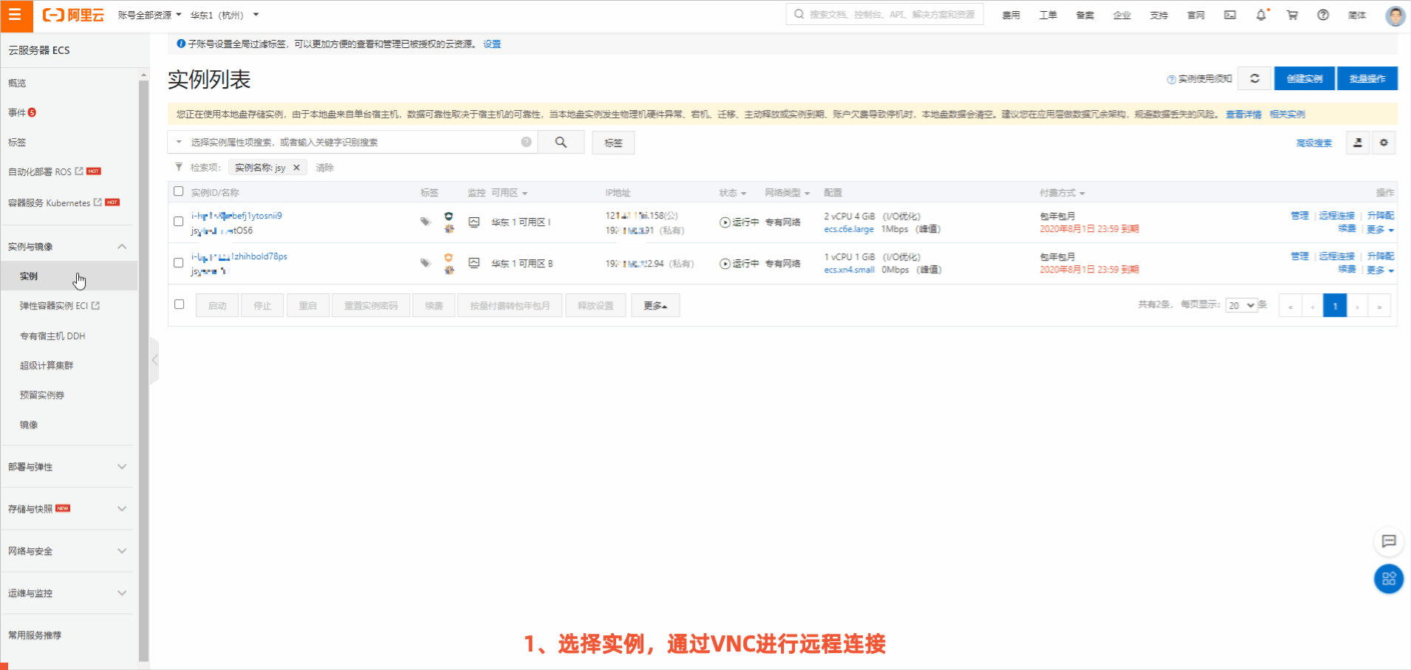1411x670 pixels.
Task: Open 远程连接 for the first instance
Action: tap(1336, 215)
